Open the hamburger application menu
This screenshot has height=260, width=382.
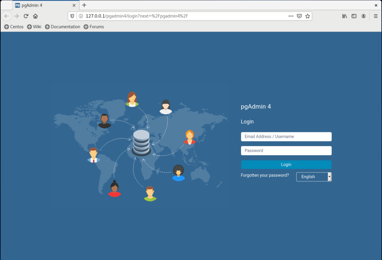[x=376, y=16]
